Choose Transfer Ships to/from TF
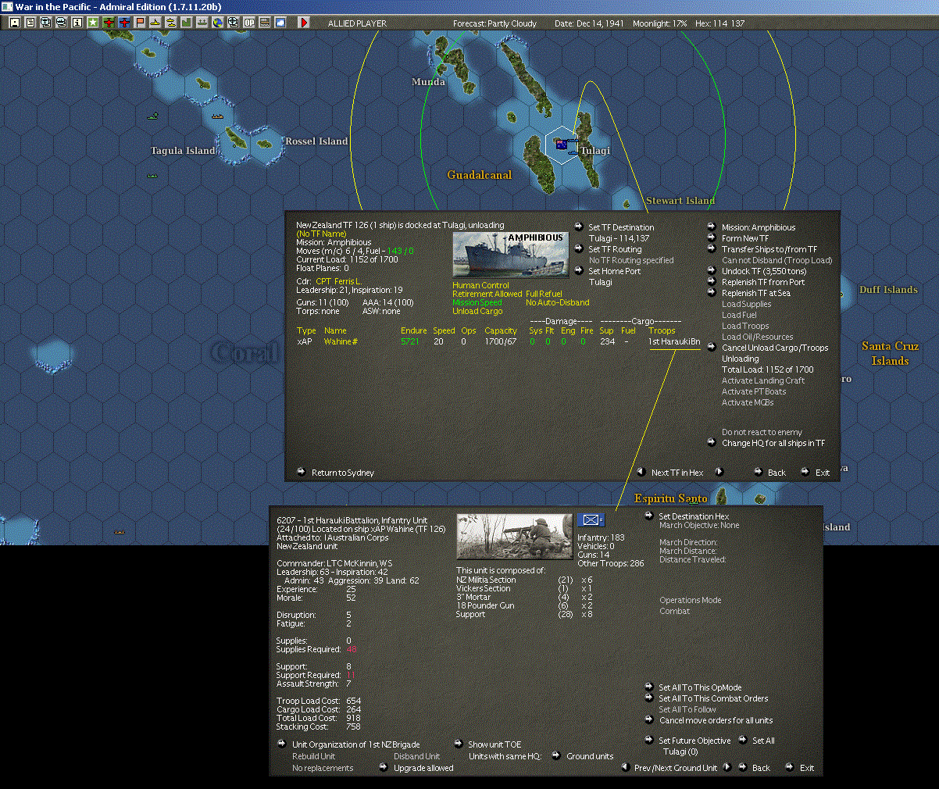The width and height of the screenshot is (939, 789). [x=769, y=249]
